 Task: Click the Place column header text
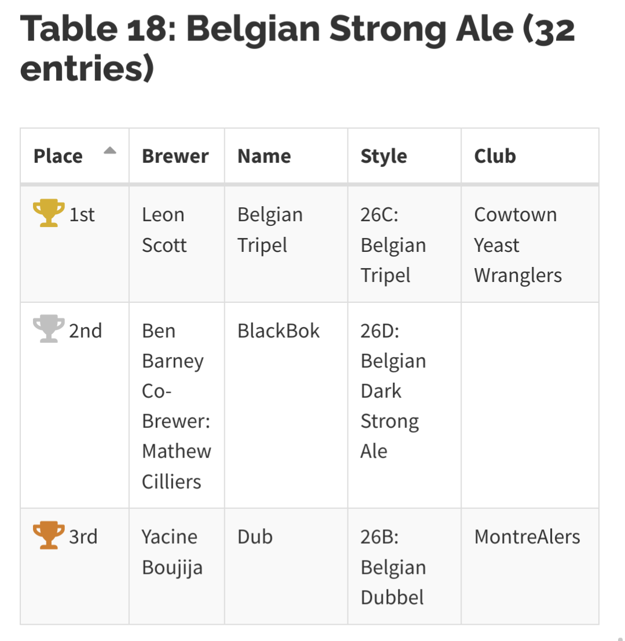[58, 156]
